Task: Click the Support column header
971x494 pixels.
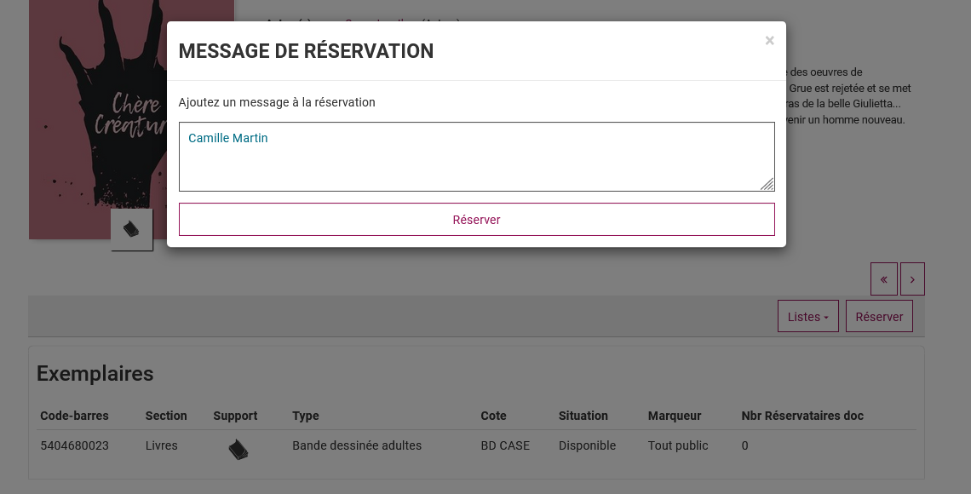Action: (x=235, y=416)
